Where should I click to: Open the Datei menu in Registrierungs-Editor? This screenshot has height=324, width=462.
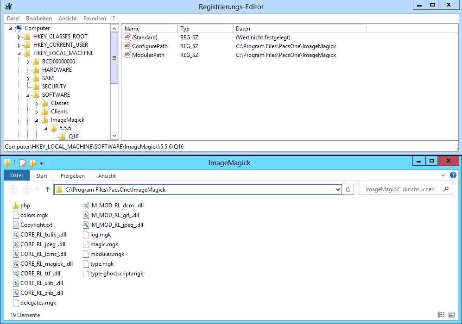[x=13, y=18]
